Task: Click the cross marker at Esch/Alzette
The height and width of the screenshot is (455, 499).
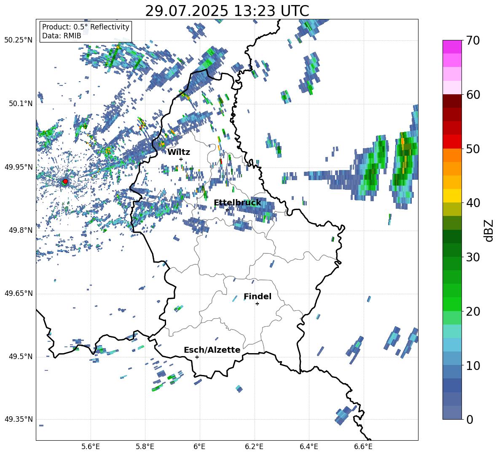Action: (x=197, y=357)
